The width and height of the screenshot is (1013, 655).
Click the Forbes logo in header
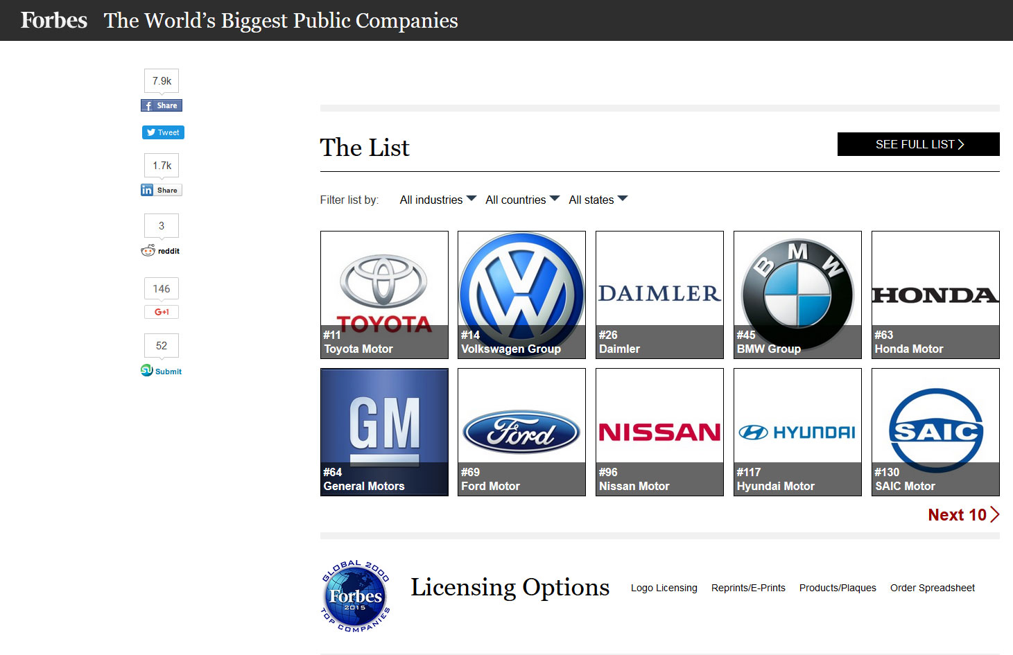pos(54,20)
